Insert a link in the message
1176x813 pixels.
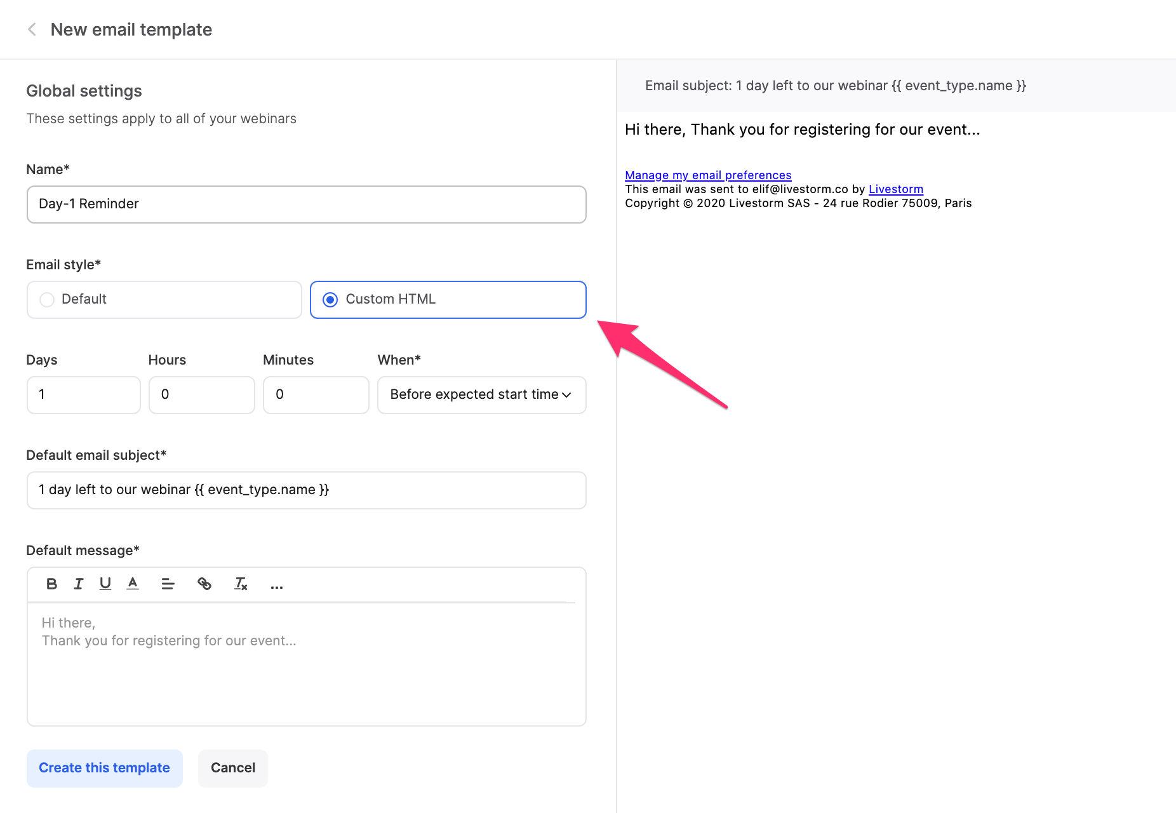pos(204,584)
